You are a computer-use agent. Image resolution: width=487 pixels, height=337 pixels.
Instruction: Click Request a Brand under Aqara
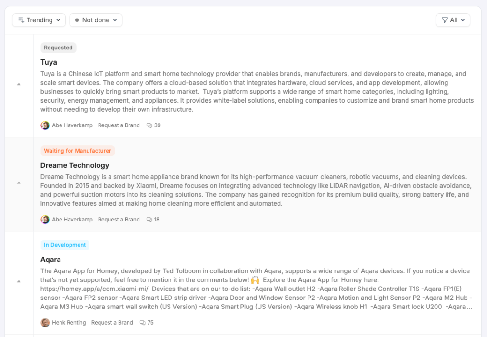(112, 323)
